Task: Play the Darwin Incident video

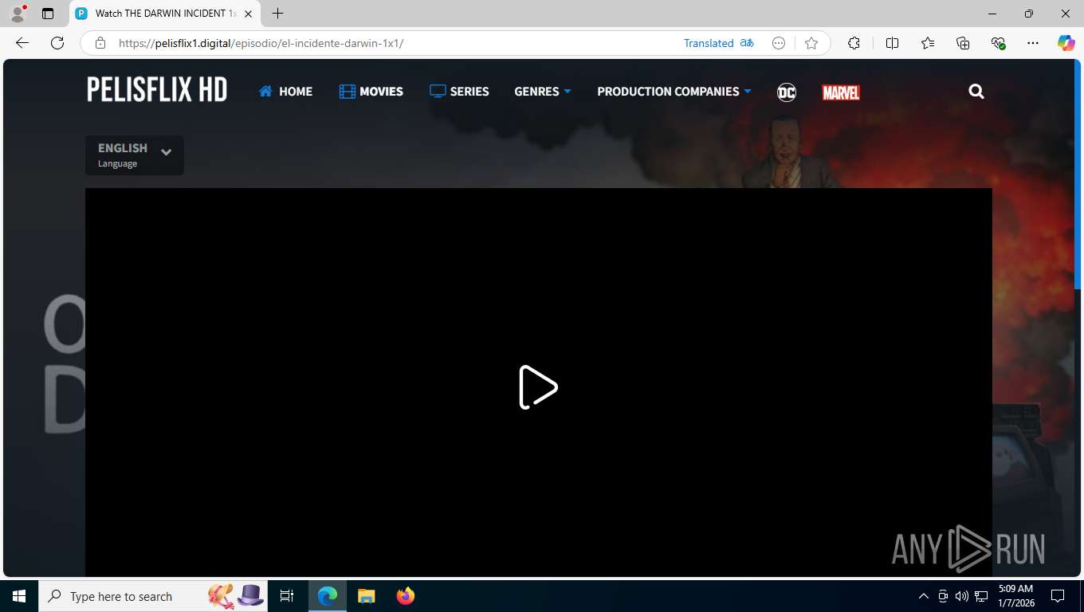Action: (x=538, y=387)
